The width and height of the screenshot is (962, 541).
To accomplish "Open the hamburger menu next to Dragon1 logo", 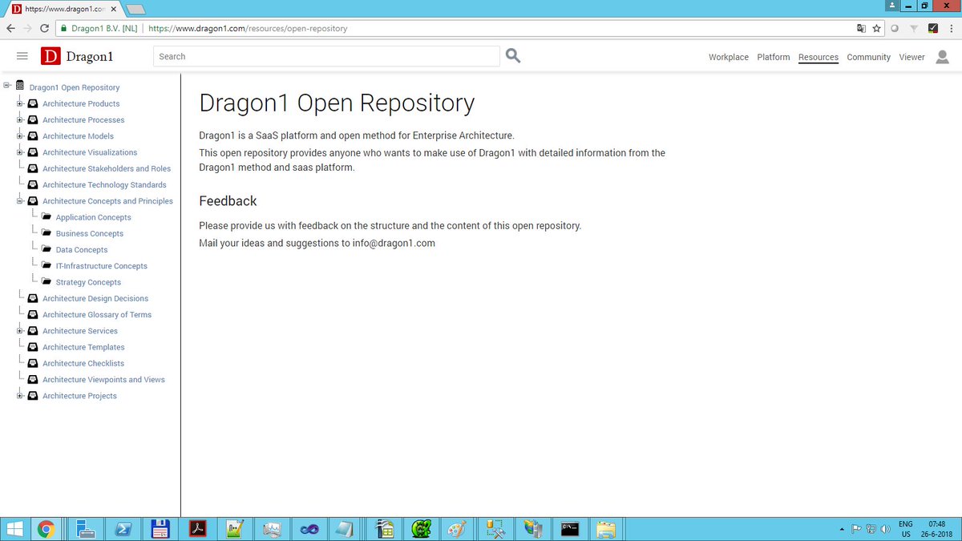I will tap(22, 56).
